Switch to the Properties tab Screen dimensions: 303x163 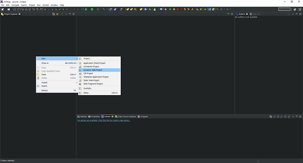94,116
